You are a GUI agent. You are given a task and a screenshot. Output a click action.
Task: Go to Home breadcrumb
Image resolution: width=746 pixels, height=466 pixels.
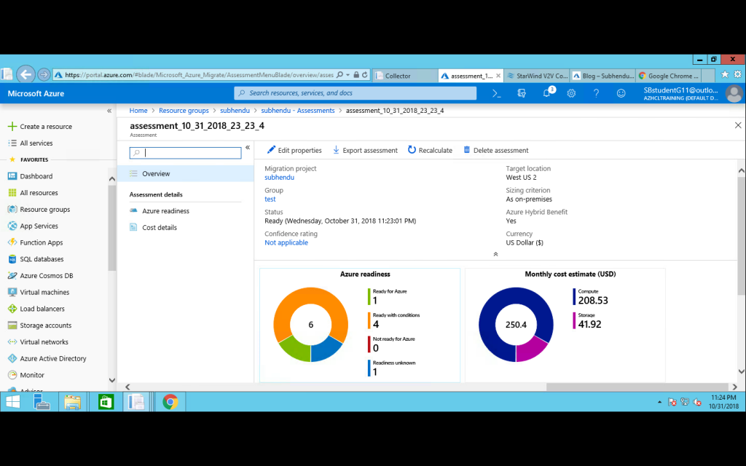(x=138, y=111)
